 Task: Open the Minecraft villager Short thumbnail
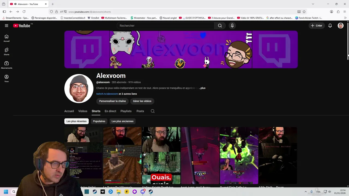coord(122,155)
